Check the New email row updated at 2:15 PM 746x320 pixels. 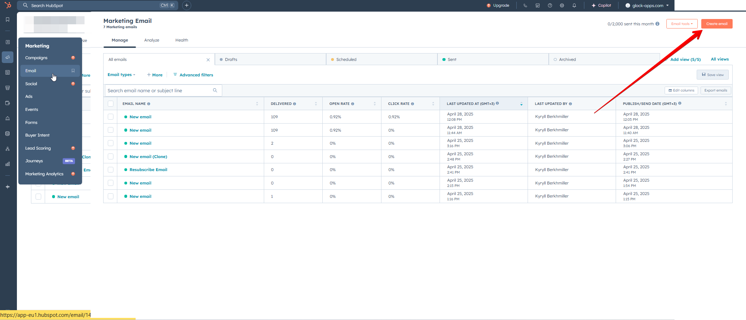coord(111,183)
